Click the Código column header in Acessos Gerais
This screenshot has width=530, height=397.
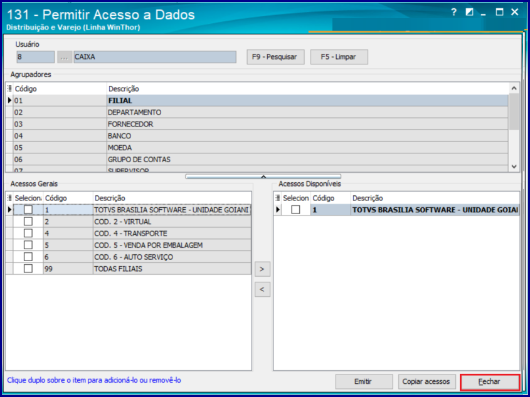[x=68, y=198]
